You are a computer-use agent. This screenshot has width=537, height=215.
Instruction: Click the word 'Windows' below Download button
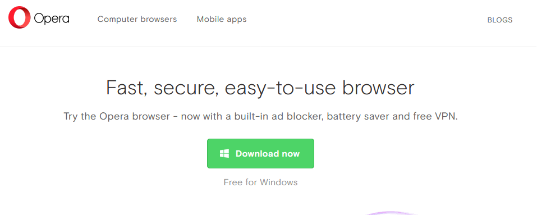click(x=278, y=182)
